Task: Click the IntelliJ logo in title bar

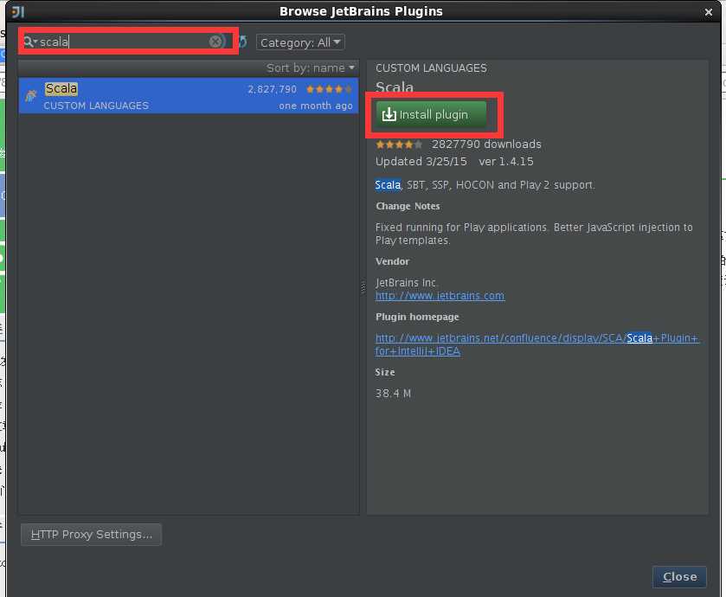Action: [18, 11]
